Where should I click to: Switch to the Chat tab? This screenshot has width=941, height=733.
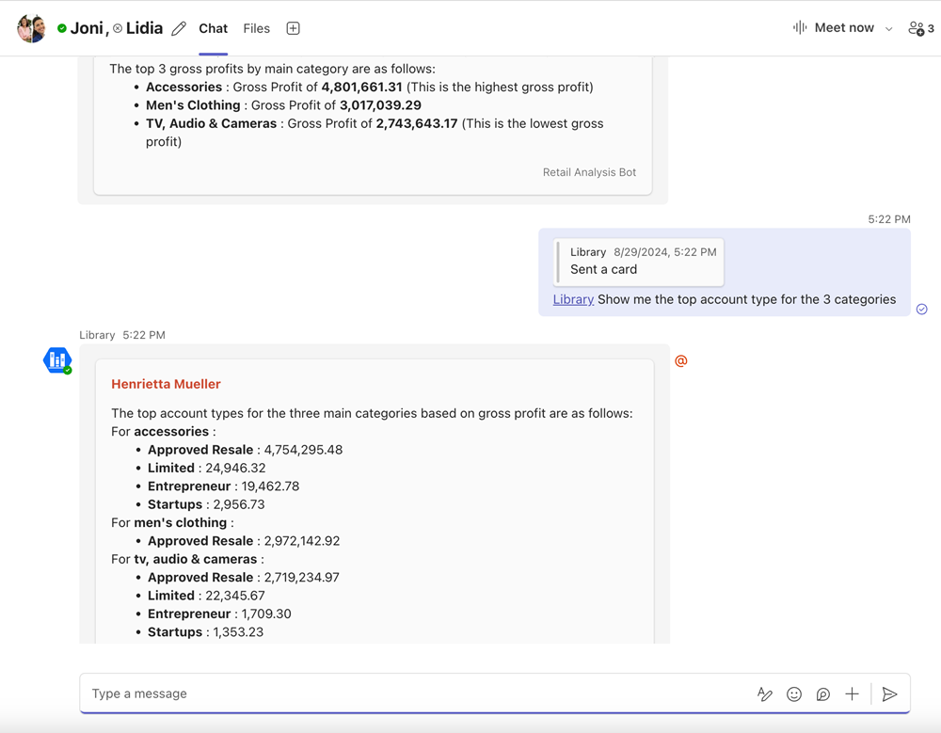click(x=214, y=28)
